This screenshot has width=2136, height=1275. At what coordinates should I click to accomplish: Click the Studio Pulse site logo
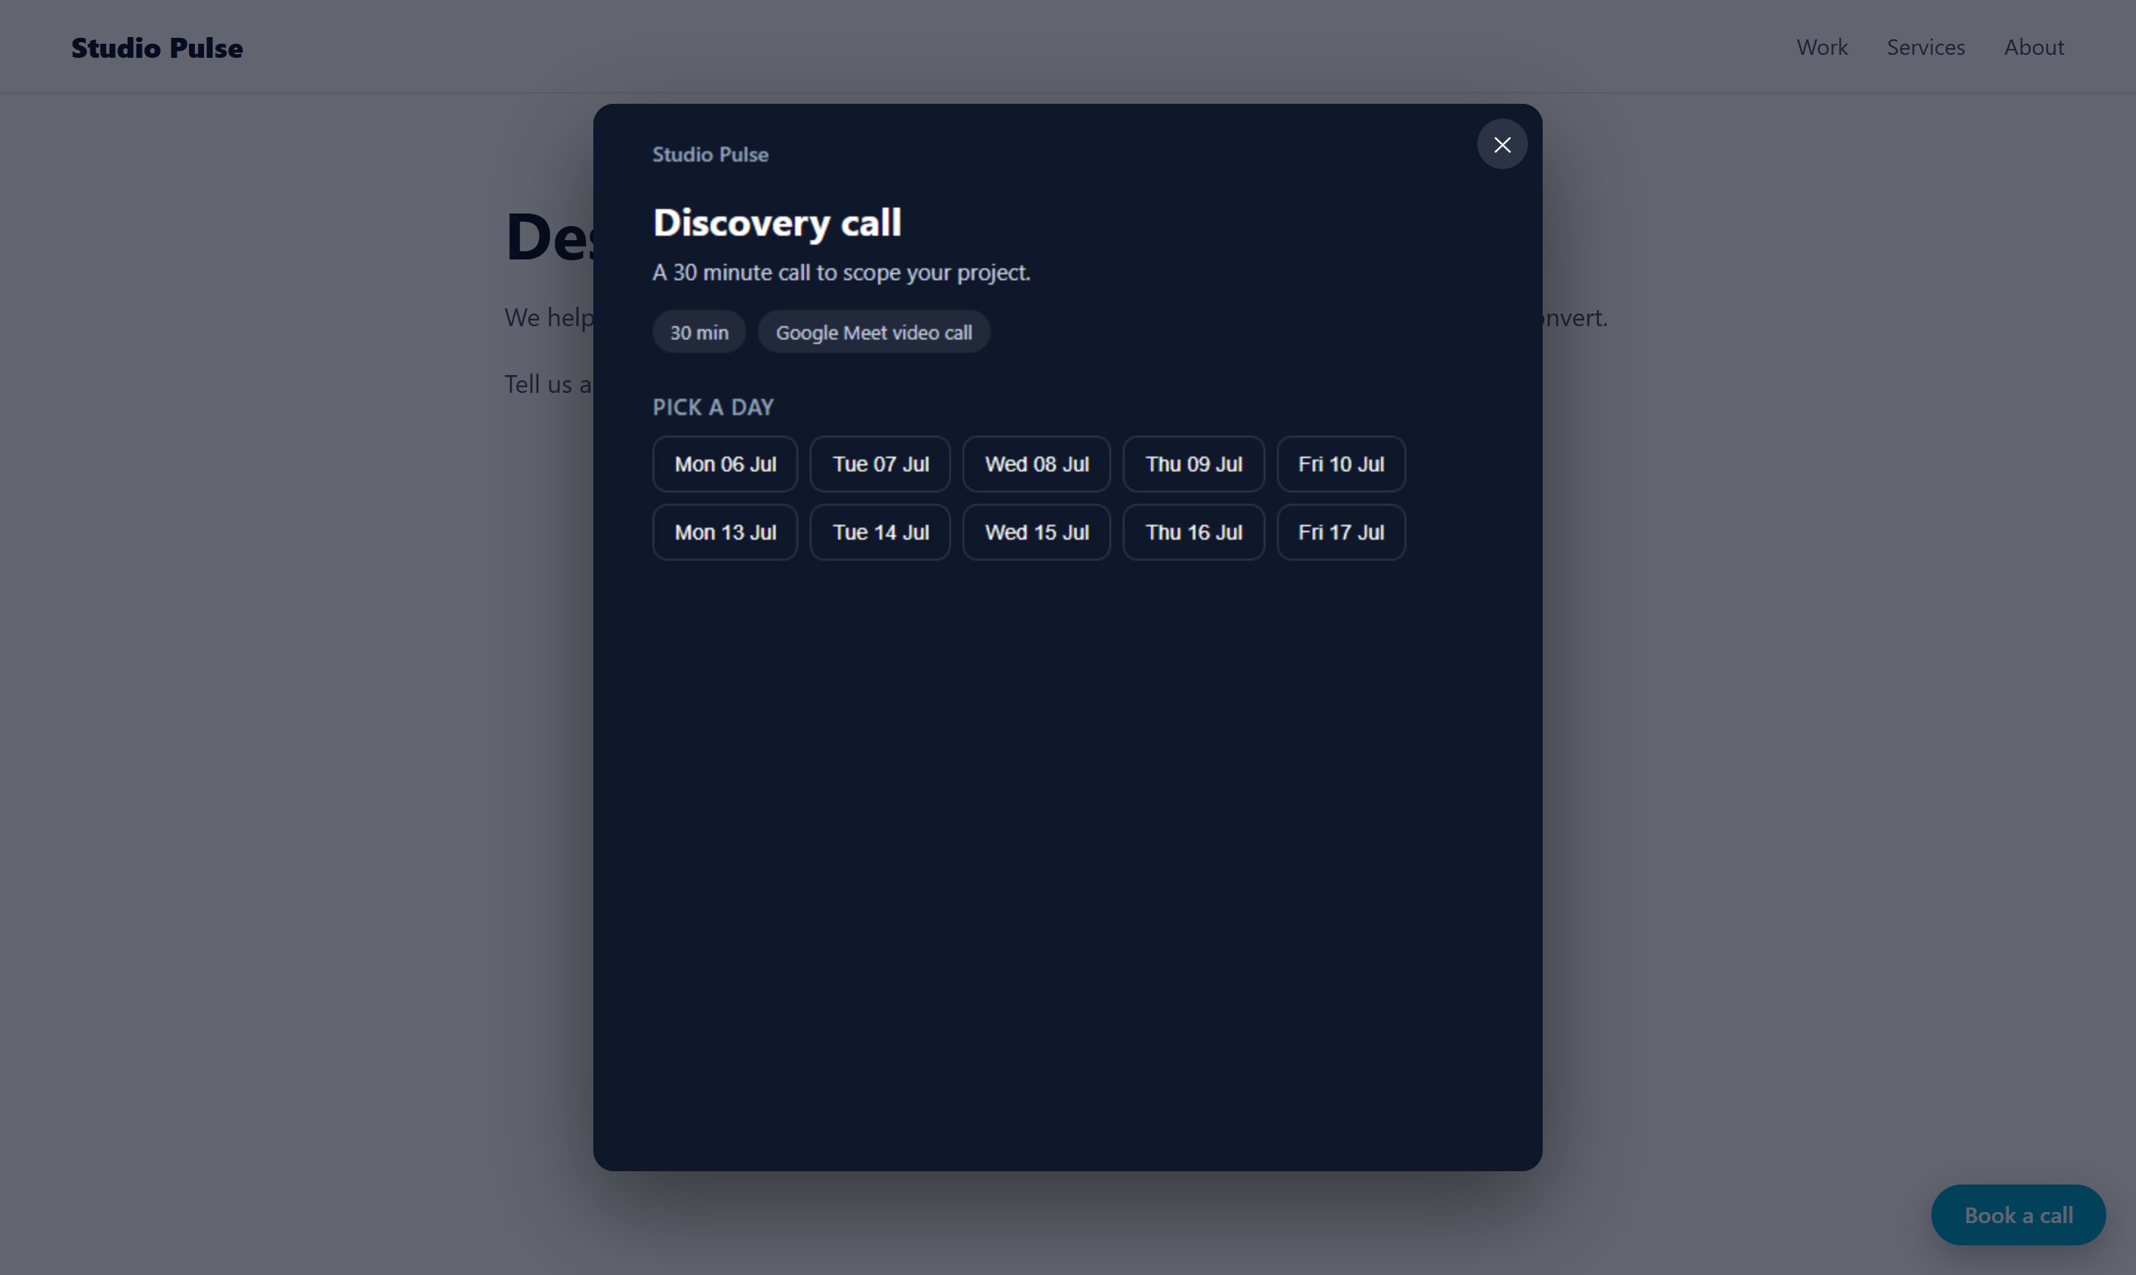(157, 48)
